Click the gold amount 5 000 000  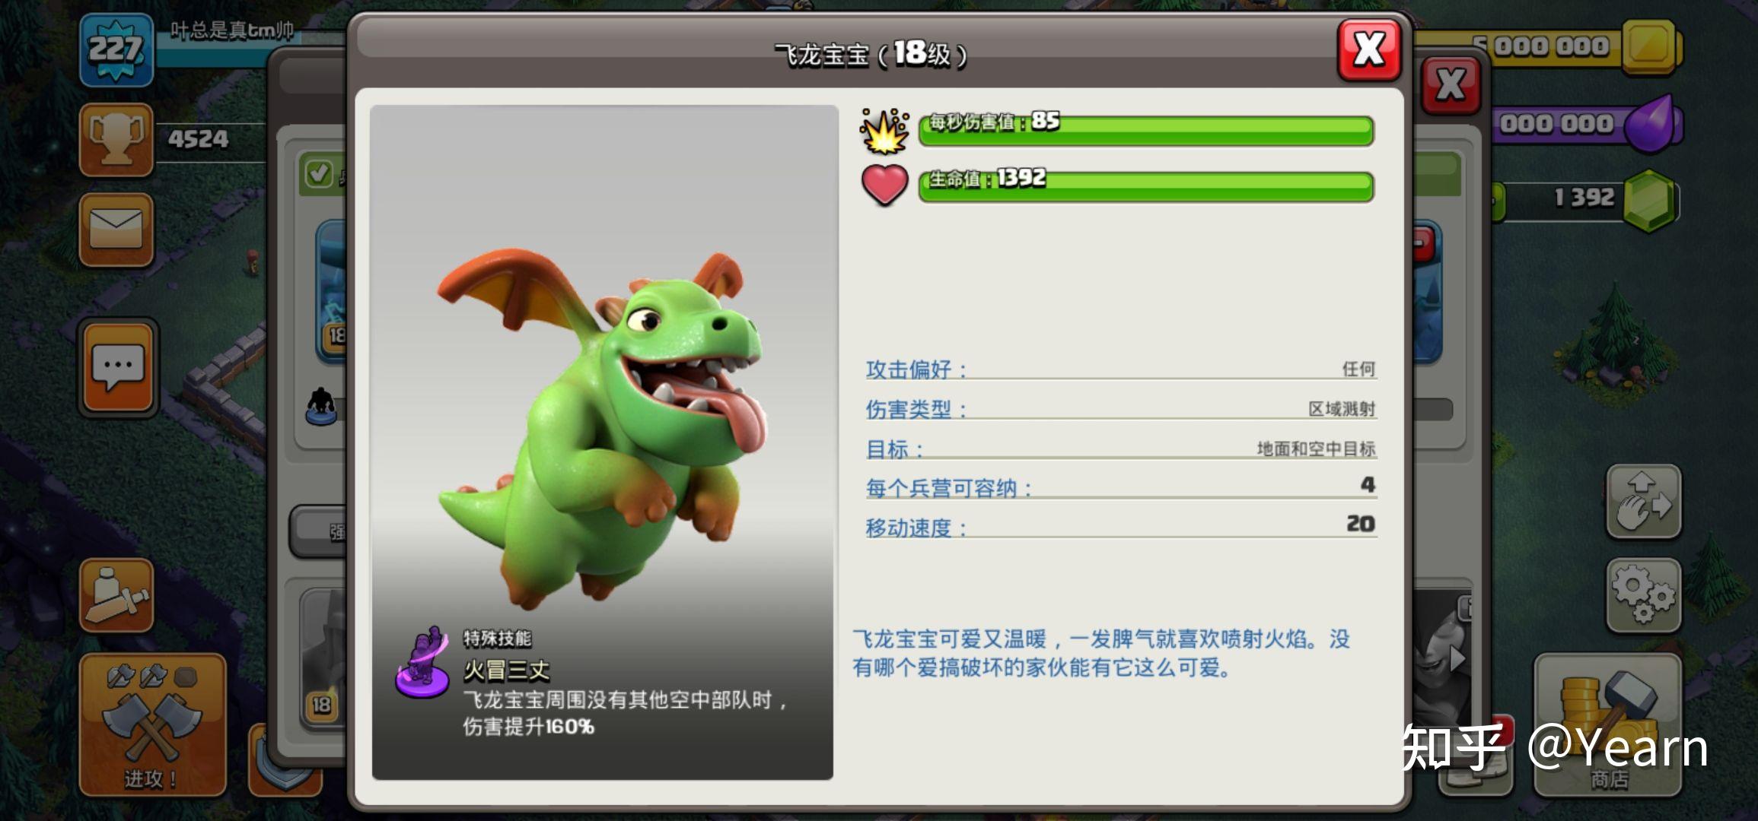pyautogui.click(x=1540, y=47)
